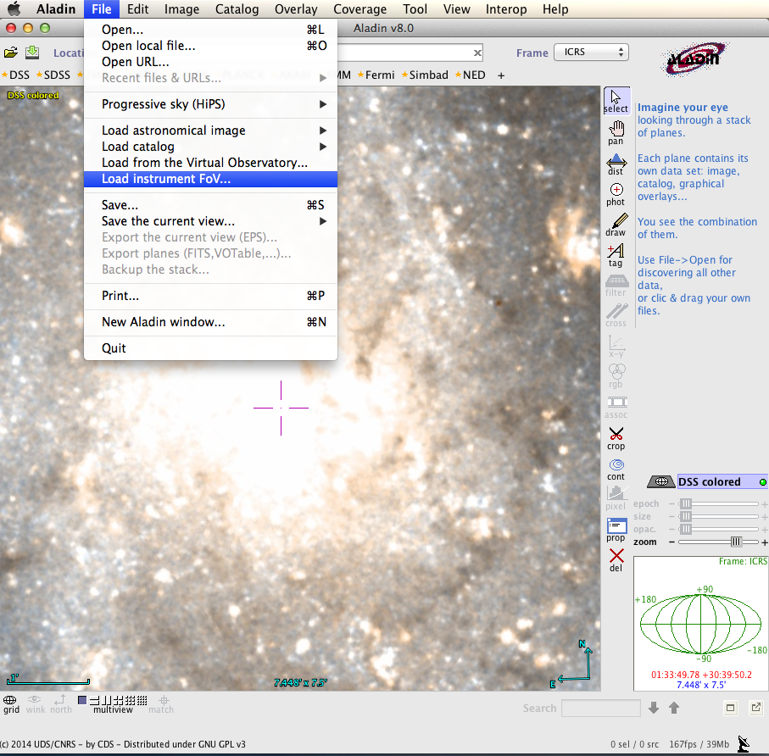
Task: Choose the phot photometry tool
Action: point(616,192)
